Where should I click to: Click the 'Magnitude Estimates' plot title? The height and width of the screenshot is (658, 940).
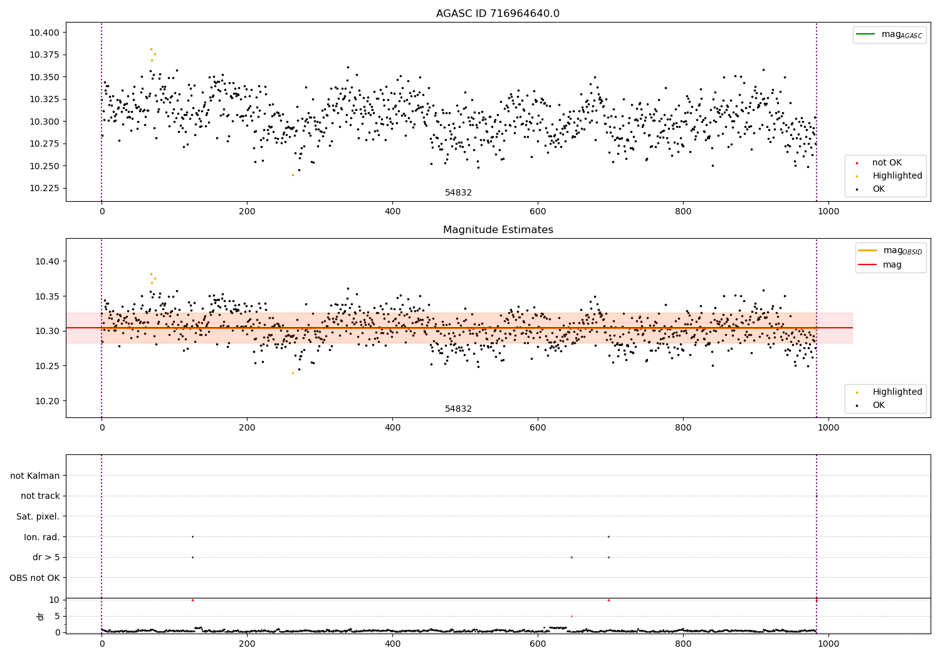[x=498, y=230]
